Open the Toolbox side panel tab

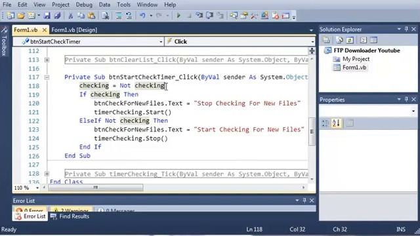pyautogui.click(x=4, y=41)
